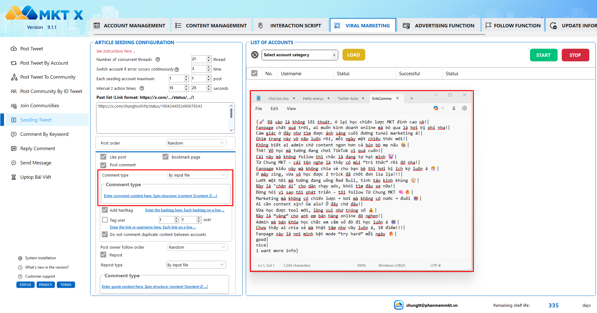
Task: Click the Post Tweet To Community icon
Action: 14,77
